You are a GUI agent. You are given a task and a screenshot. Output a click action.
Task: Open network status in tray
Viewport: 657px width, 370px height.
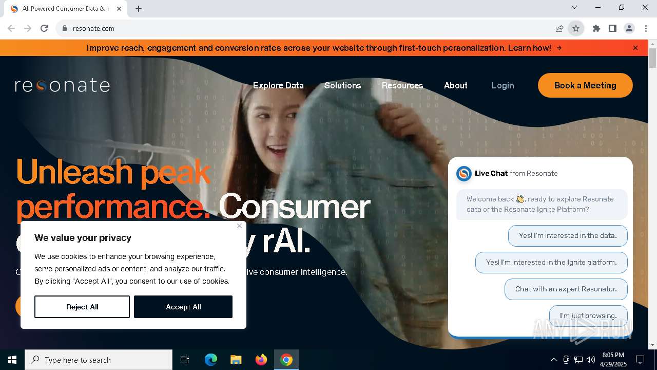click(x=578, y=360)
